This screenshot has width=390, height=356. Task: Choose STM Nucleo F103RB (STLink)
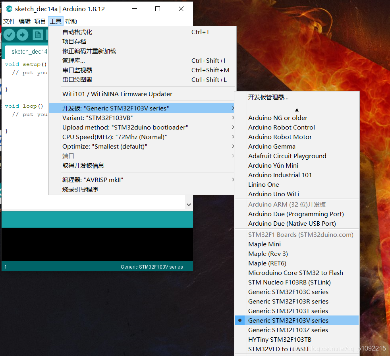[297, 282]
